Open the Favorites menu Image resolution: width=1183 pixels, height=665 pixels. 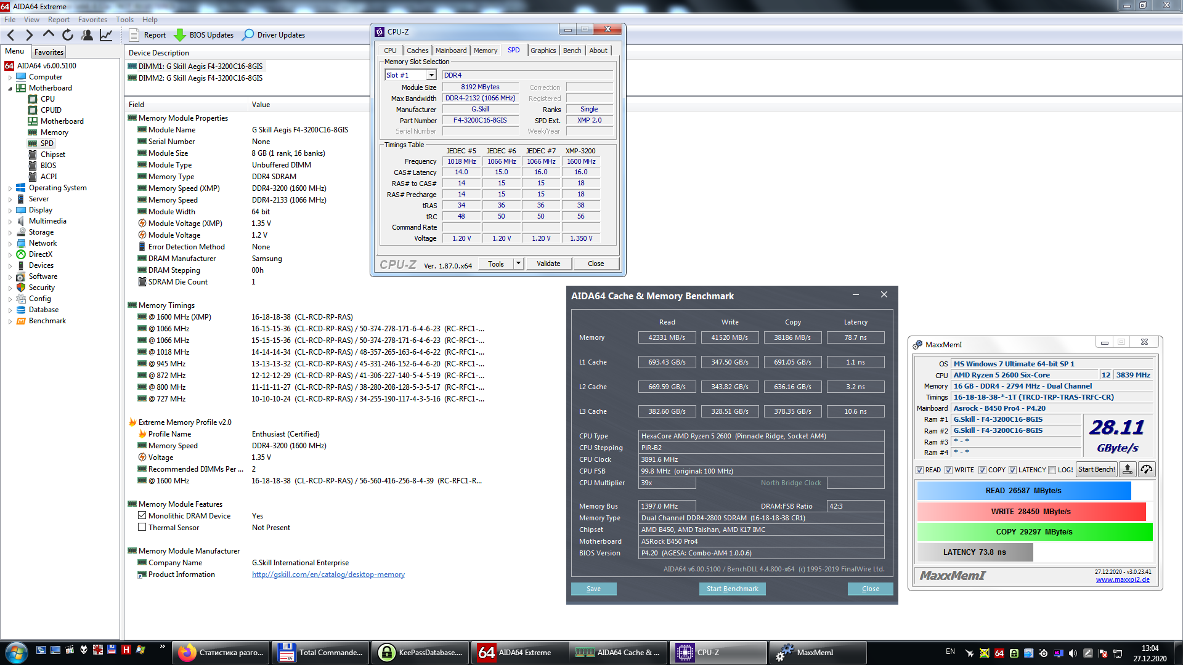point(92,20)
